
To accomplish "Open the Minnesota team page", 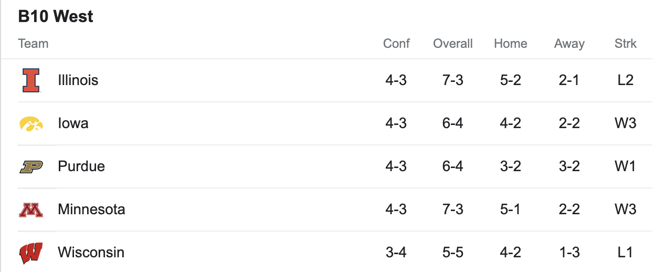I will point(91,210).
